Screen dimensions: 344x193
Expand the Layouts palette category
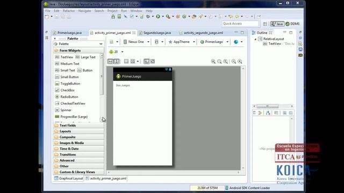point(78,131)
